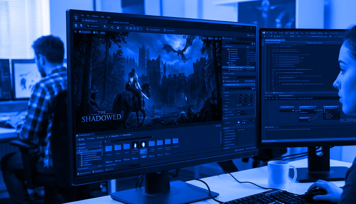Click the console command input in the status bar
Viewport: 356px width, 204px height.
[x=127, y=167]
